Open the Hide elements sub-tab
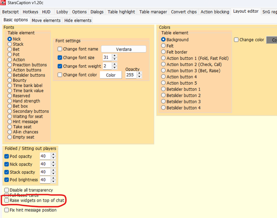This screenshot has height=218, width=277. (78, 21)
